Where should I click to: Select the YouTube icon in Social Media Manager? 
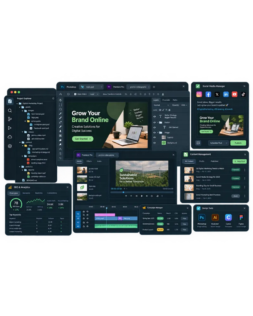234,94
